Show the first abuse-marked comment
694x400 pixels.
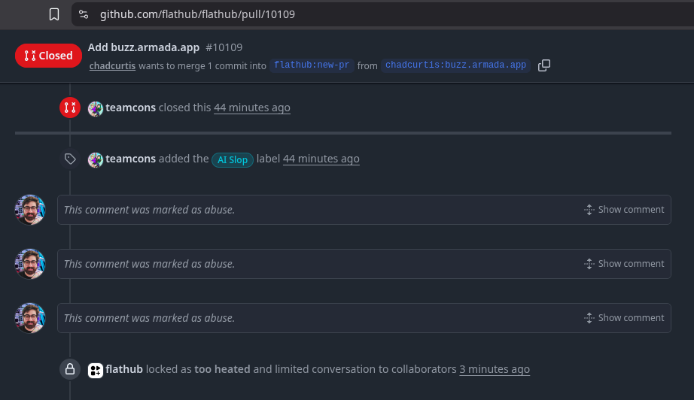(624, 210)
